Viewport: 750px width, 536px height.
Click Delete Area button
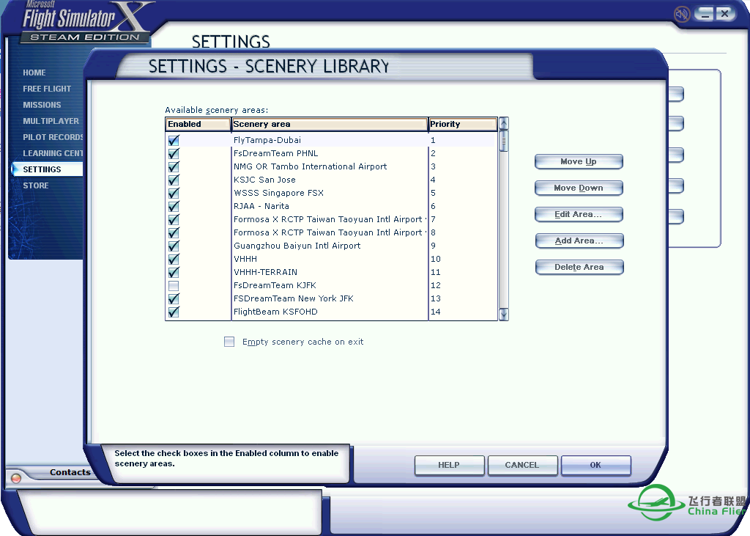click(x=579, y=267)
